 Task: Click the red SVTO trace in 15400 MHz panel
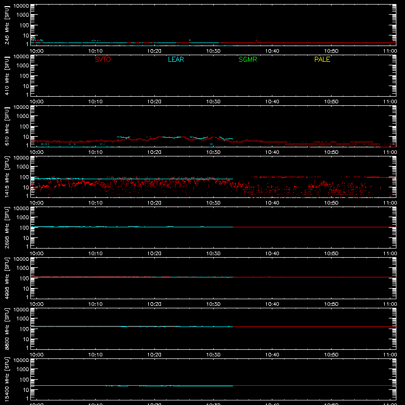(314, 386)
